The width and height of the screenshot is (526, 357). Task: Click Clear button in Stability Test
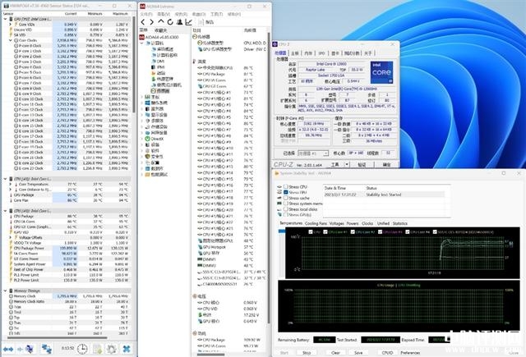pos(335,353)
